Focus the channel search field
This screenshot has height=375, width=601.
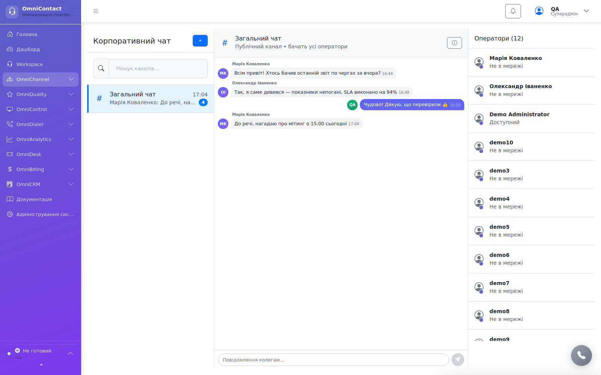coord(158,69)
